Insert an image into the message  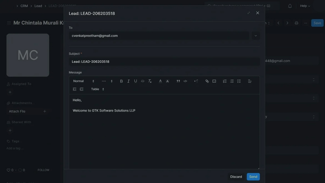coord(214,81)
